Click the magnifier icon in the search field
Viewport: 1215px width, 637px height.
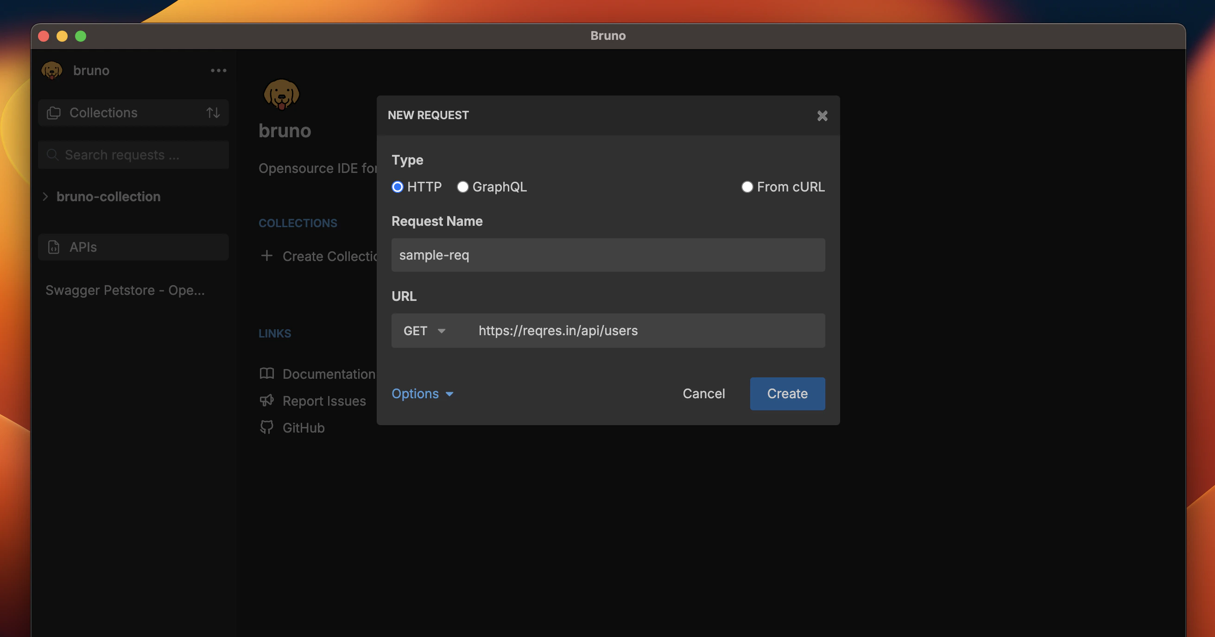point(52,154)
